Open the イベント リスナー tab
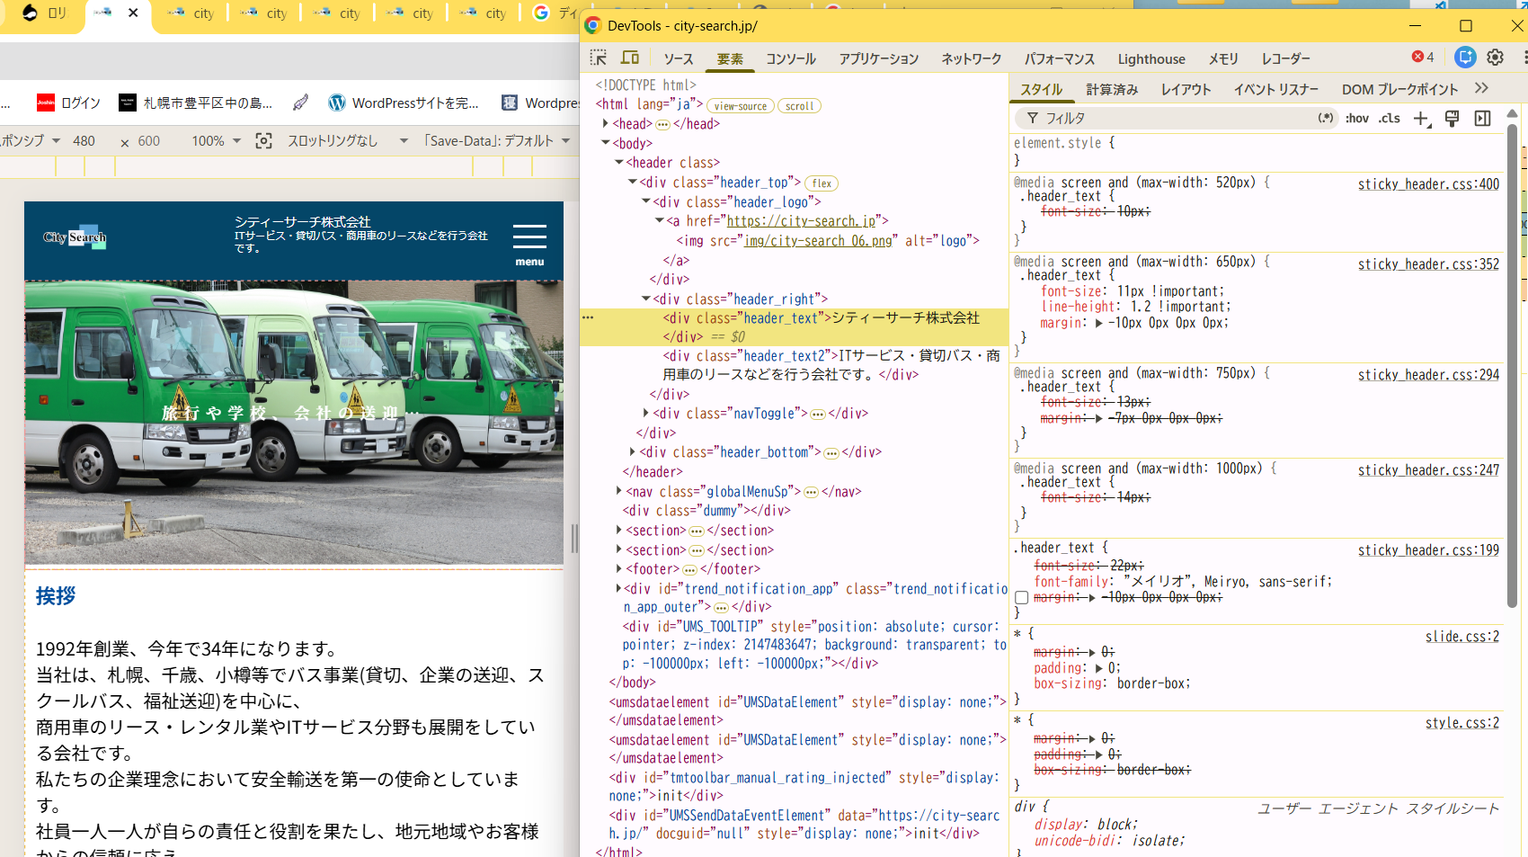The height and width of the screenshot is (857, 1528). coord(1275,90)
